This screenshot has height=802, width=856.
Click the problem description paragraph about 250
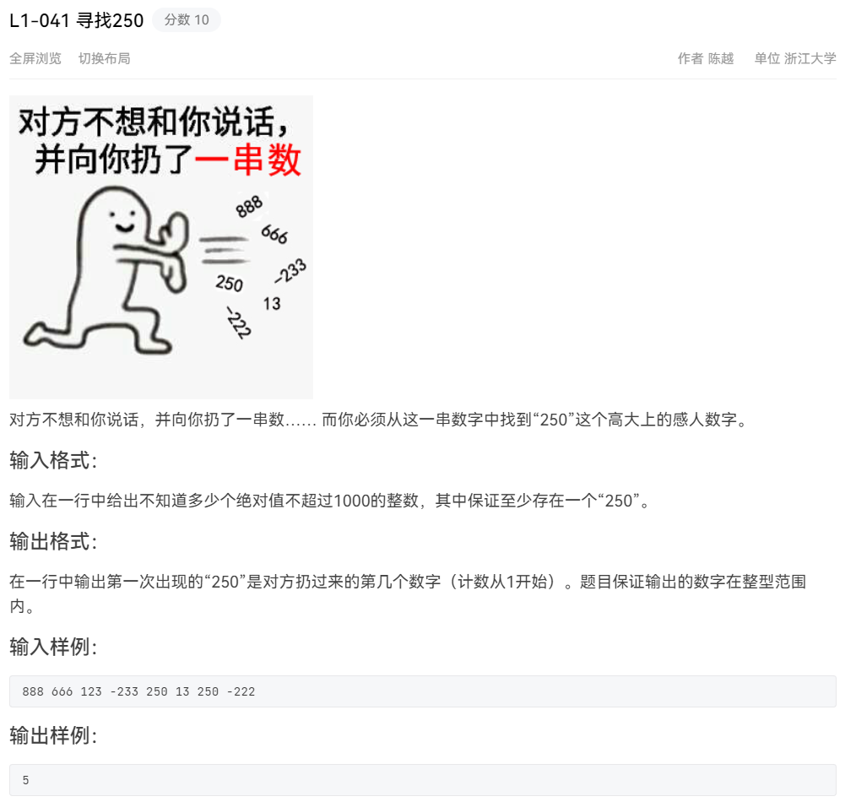[x=379, y=420]
